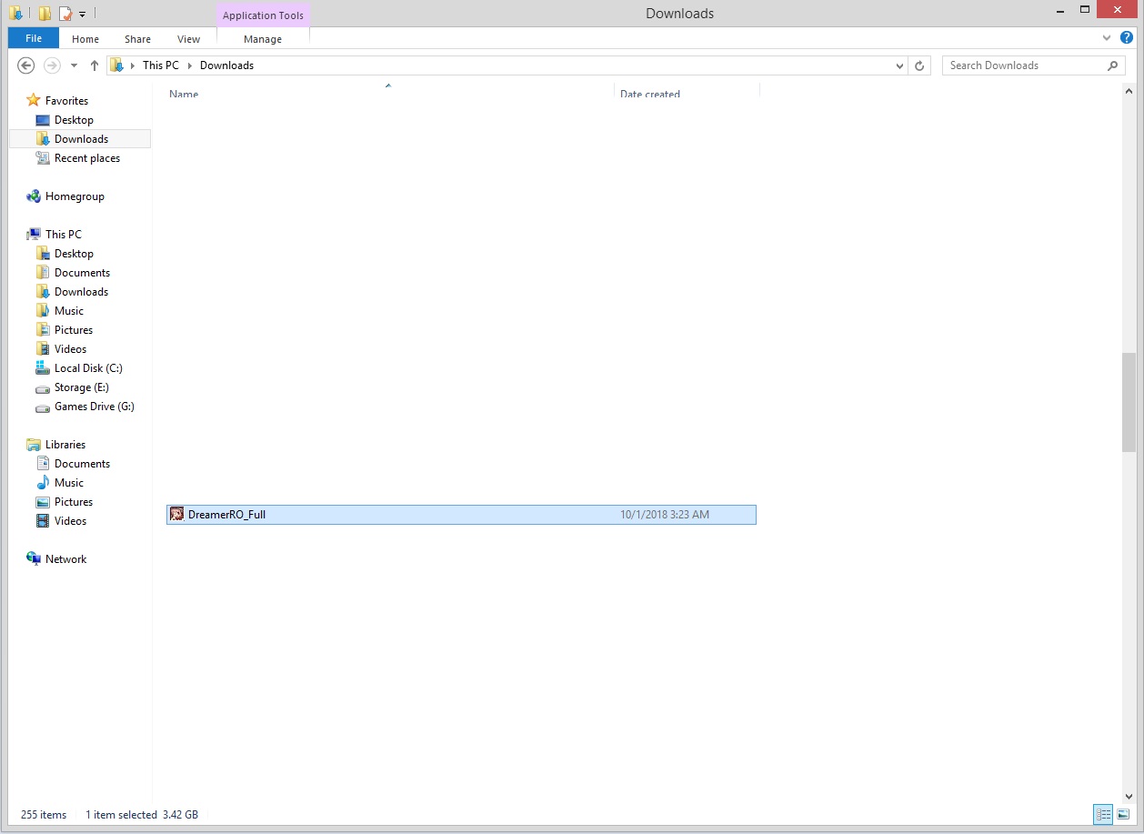Image resolution: width=1144 pixels, height=834 pixels.
Task: Open Games Drive (G:) in sidebar
Action: [94, 407]
